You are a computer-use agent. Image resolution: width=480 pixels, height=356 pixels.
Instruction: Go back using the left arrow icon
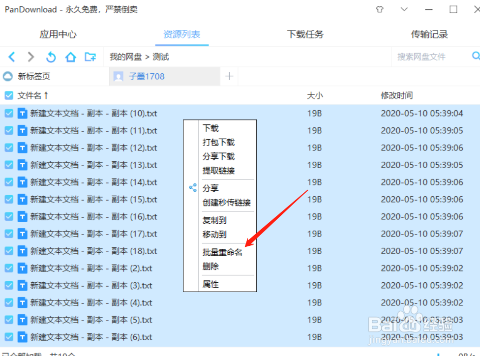[x=11, y=57]
